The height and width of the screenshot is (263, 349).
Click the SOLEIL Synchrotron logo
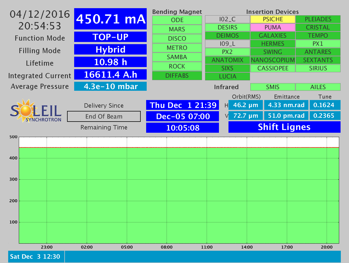36,111
